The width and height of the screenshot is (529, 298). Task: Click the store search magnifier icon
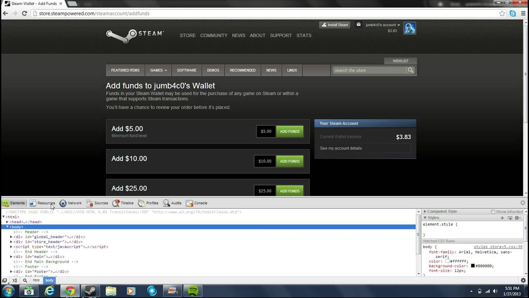pyautogui.click(x=410, y=70)
